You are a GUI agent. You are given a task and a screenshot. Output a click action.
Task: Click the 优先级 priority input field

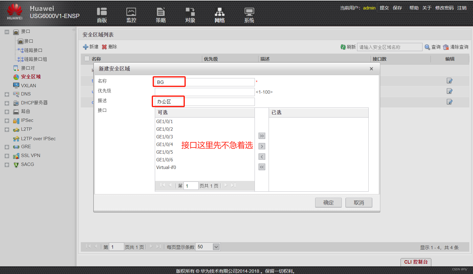tap(205, 92)
